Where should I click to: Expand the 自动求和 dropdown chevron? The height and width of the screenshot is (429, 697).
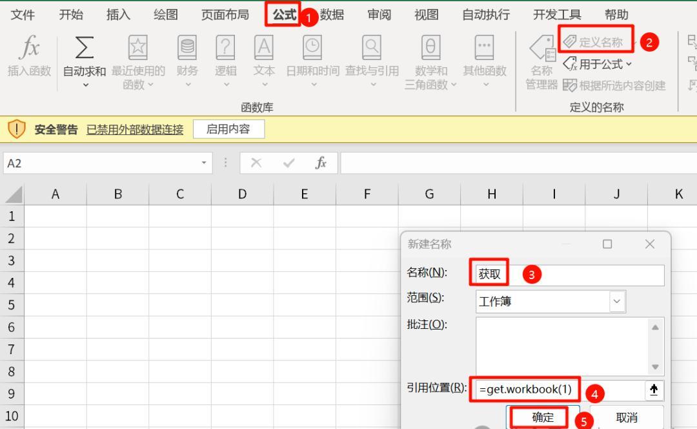(x=85, y=85)
